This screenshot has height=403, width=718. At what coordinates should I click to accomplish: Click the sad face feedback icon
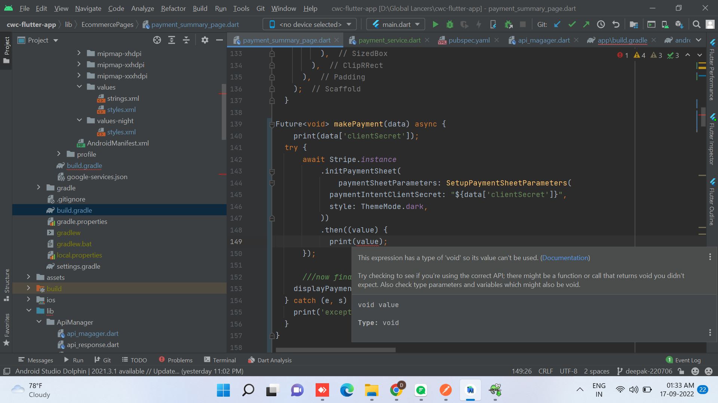709,371
